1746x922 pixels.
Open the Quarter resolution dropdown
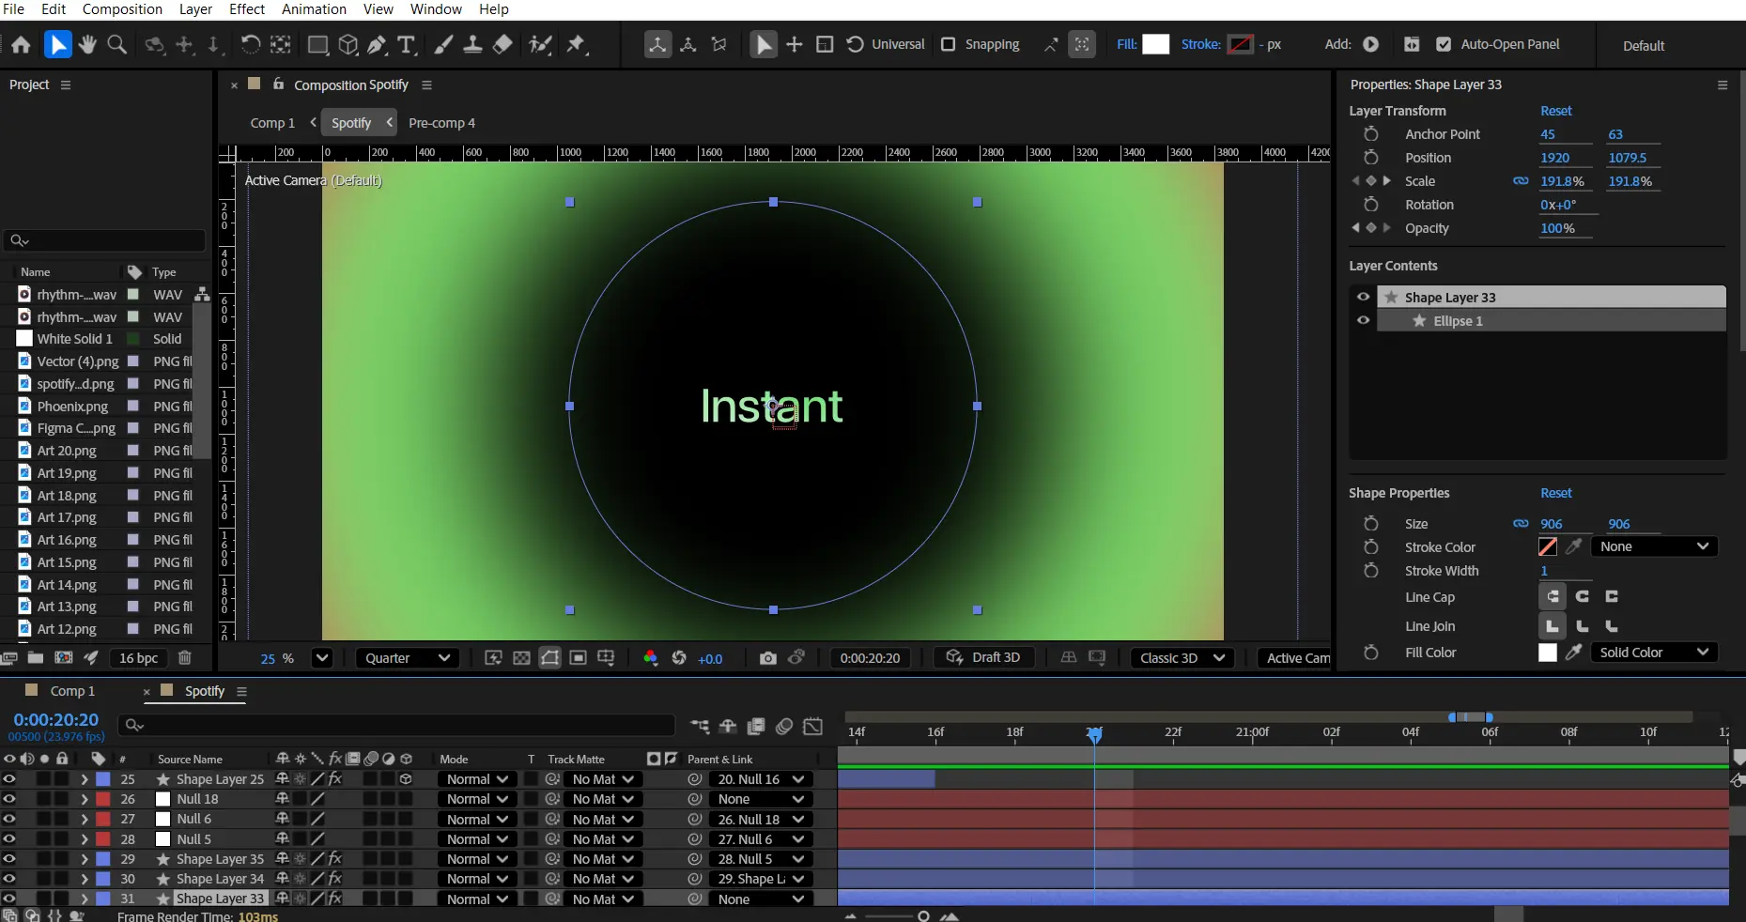click(x=407, y=658)
